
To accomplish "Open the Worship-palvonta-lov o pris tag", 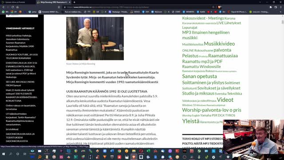I will tap(212, 110).
